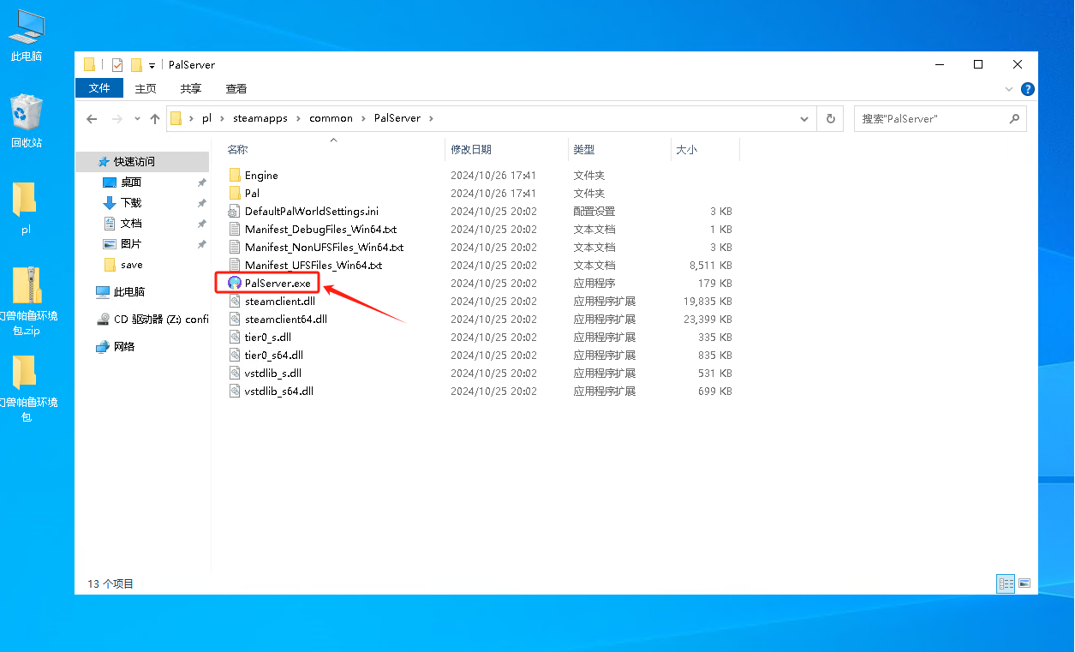Select the 幻兽帕鲁环境包.zip desktop archive

[x=26, y=301]
